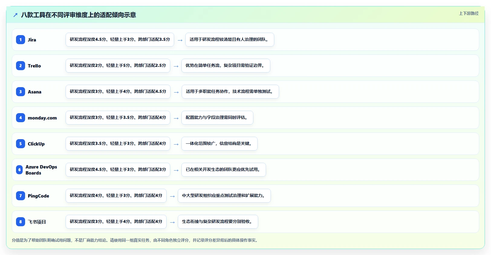Click conclusion 配置能力与字段治理需同时评估
This screenshot has width=491, height=255.
(x=217, y=118)
